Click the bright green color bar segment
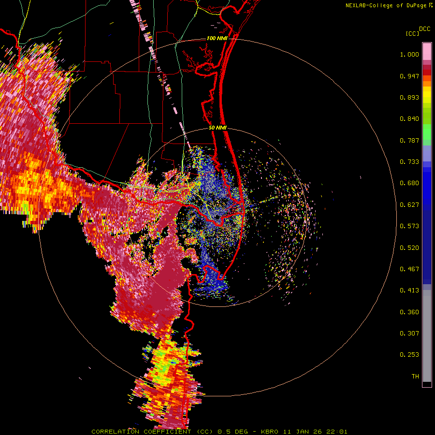 click(x=427, y=132)
